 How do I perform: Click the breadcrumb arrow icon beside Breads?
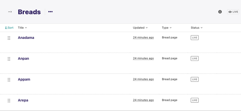pyautogui.click(x=10, y=12)
